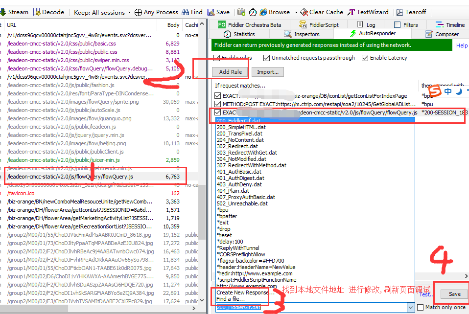
Task: Switch to the Log tab
Action: click(x=366, y=25)
